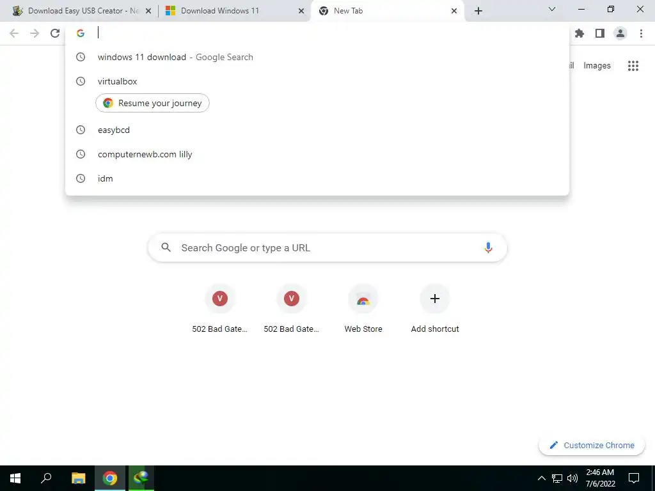Viewport: 655px width, 491px height.
Task: Open the notification center icon
Action: tap(634, 478)
